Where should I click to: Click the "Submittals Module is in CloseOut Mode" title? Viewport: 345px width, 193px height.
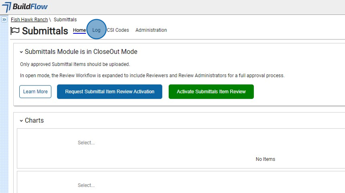pyautogui.click(x=81, y=52)
